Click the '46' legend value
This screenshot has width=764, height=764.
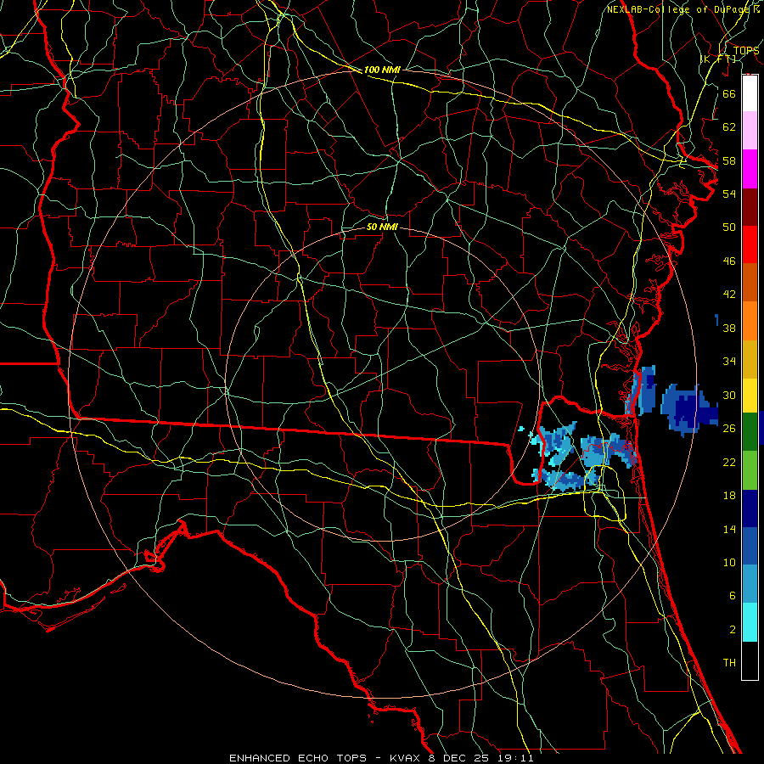[729, 261]
